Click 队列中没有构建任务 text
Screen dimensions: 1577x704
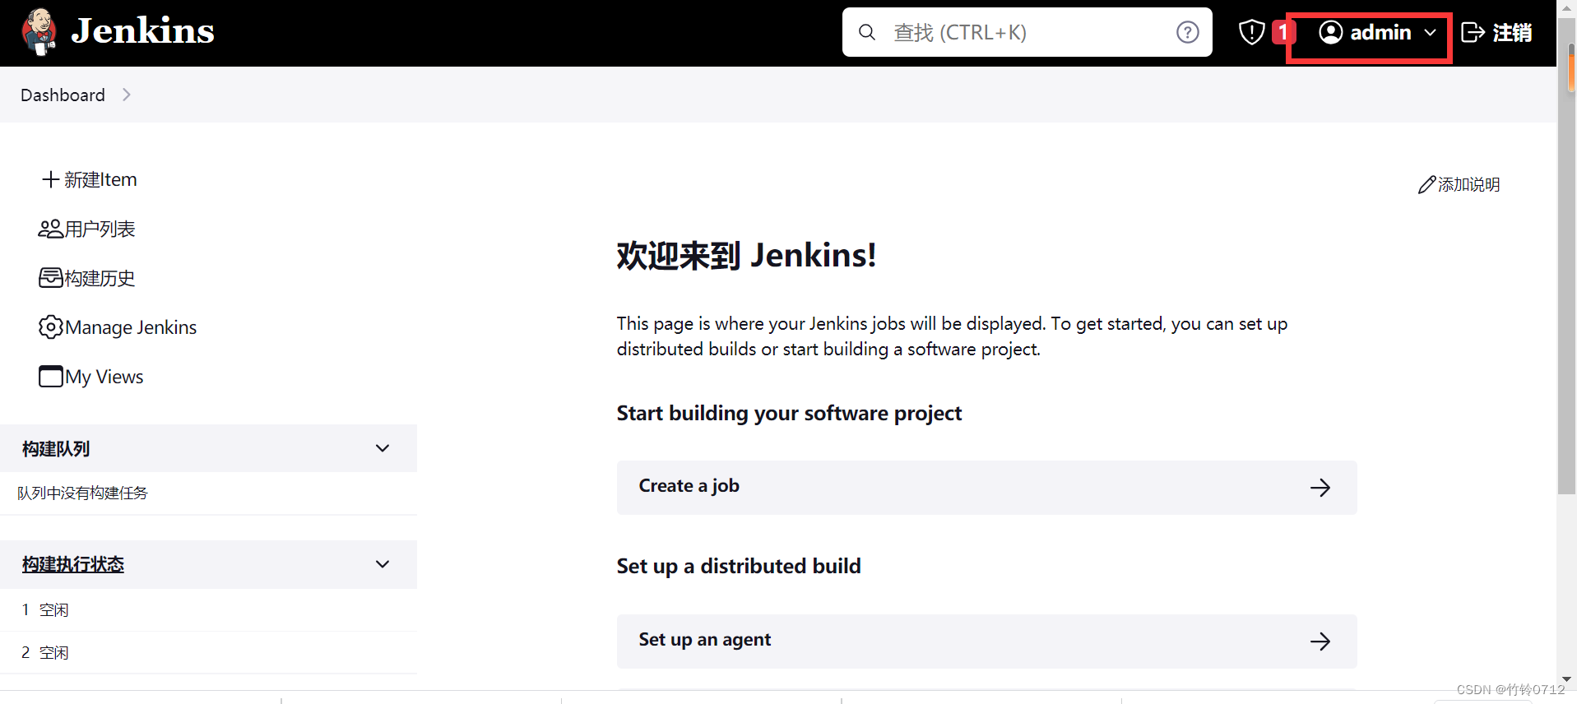click(82, 493)
